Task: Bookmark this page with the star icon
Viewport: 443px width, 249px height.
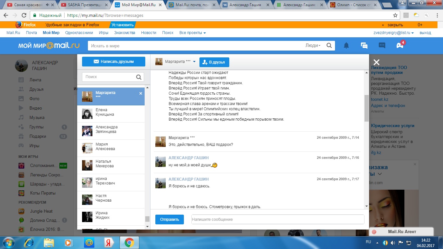Action: click(x=395, y=15)
